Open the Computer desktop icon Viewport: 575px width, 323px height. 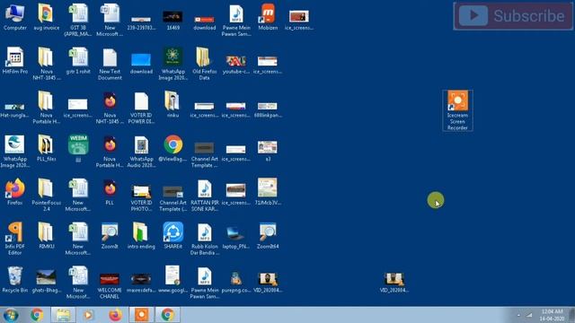coord(14,17)
